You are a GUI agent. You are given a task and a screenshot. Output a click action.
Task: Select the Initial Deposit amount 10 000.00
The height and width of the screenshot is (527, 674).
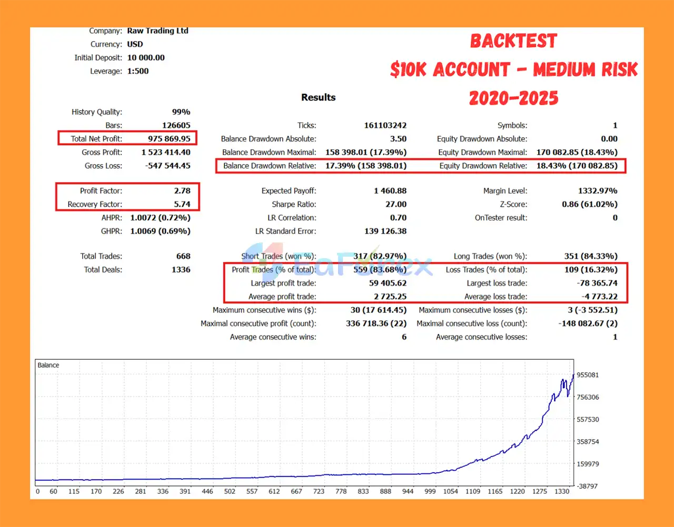[146, 58]
